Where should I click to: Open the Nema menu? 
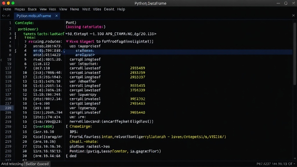click(x=75, y=9)
